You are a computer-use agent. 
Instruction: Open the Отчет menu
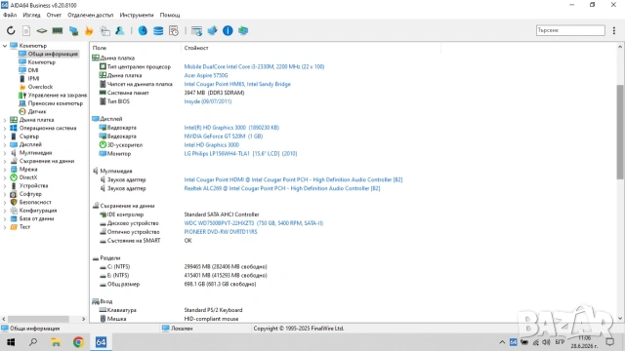[54, 15]
